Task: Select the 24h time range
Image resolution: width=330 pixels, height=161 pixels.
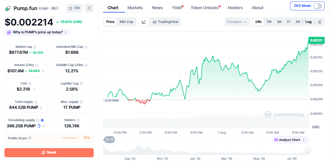Action: pos(258,22)
